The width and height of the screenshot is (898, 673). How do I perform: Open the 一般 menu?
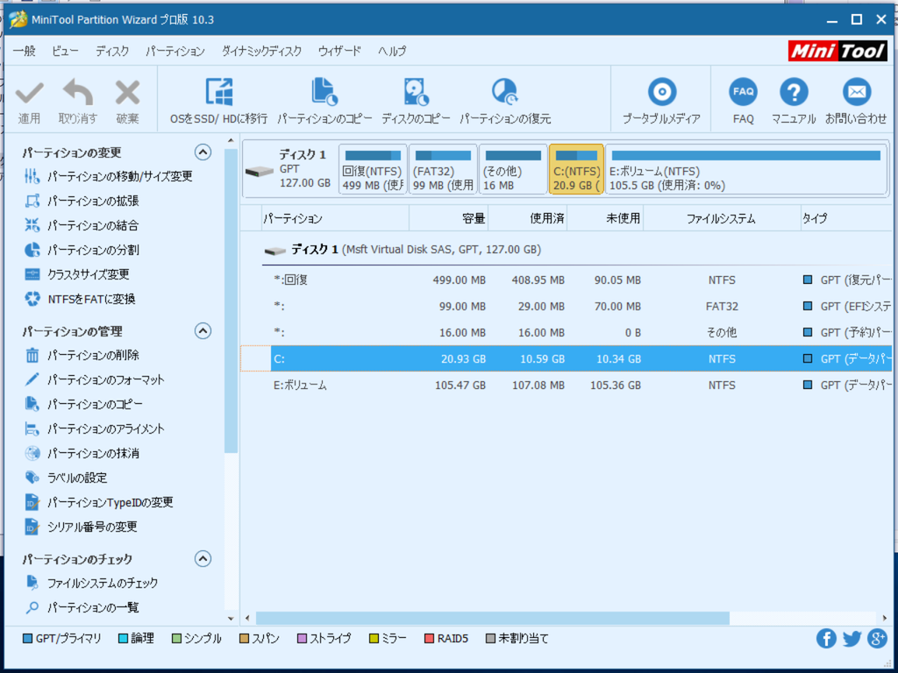[x=24, y=51]
